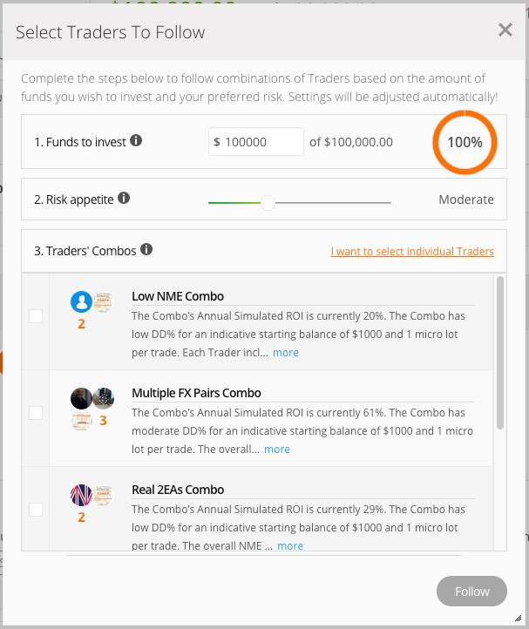Viewport: 529px width, 629px height.
Task: Click the Follow button
Action: point(471,592)
